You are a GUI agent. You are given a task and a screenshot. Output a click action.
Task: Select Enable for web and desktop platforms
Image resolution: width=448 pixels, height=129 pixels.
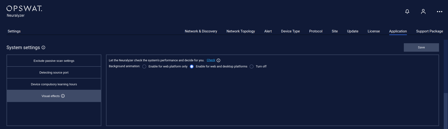tap(192, 67)
